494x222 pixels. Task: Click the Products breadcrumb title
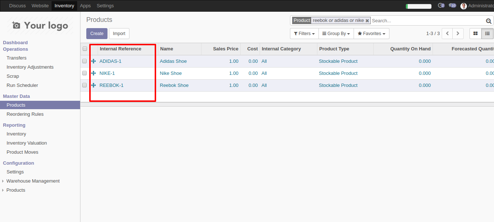99,20
